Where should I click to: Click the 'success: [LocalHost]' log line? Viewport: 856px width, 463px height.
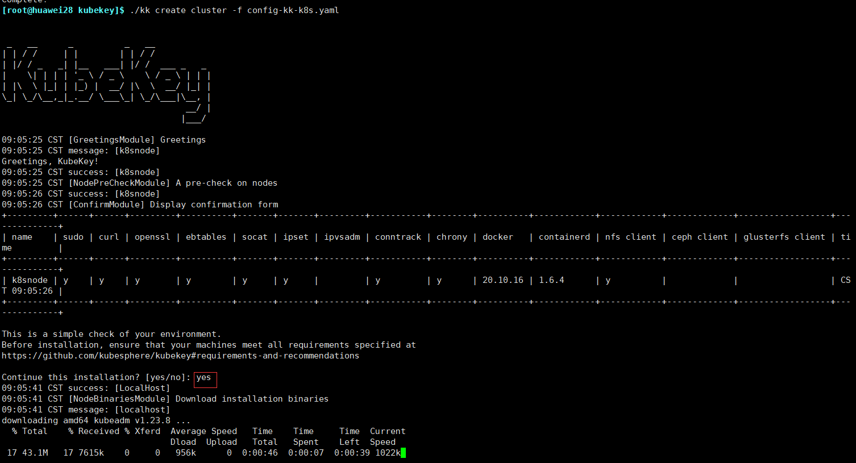coord(86,388)
